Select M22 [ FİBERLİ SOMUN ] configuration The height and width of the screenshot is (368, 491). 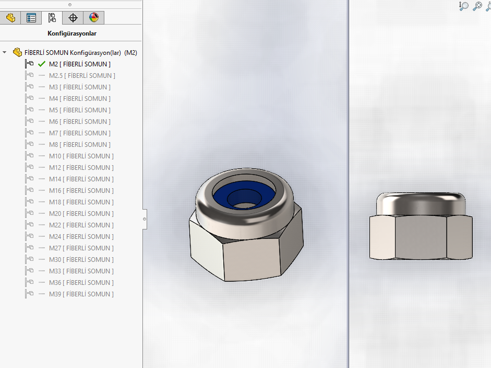(81, 225)
